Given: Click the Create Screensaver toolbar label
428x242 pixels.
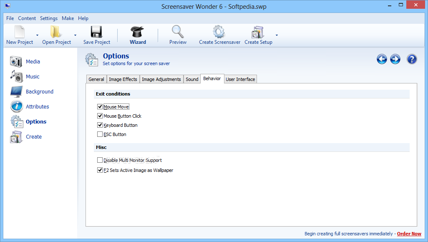Looking at the screenshot, I should pyautogui.click(x=220, y=42).
